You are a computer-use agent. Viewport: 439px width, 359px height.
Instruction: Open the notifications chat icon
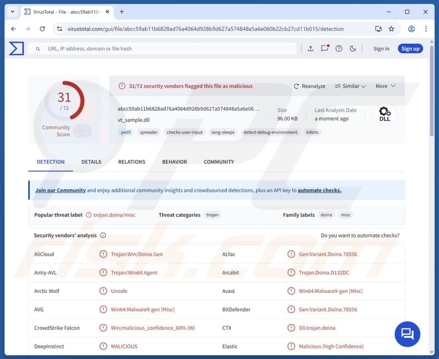pyautogui.click(x=325, y=48)
